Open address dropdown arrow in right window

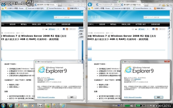point(113,5)
